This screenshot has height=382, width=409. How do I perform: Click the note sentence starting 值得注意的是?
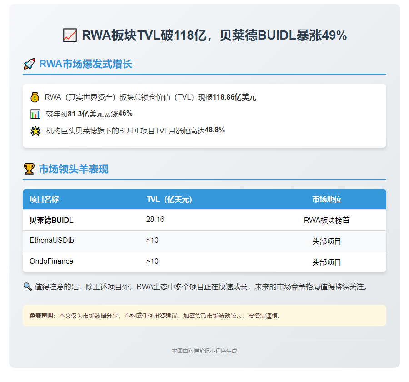202,286
